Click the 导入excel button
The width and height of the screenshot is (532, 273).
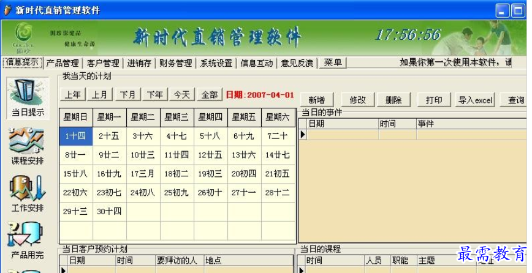(x=475, y=100)
